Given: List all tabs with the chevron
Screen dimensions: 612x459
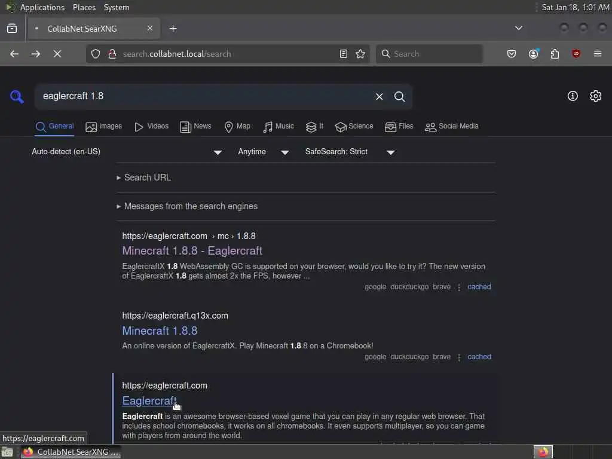Looking at the screenshot, I should (x=519, y=28).
